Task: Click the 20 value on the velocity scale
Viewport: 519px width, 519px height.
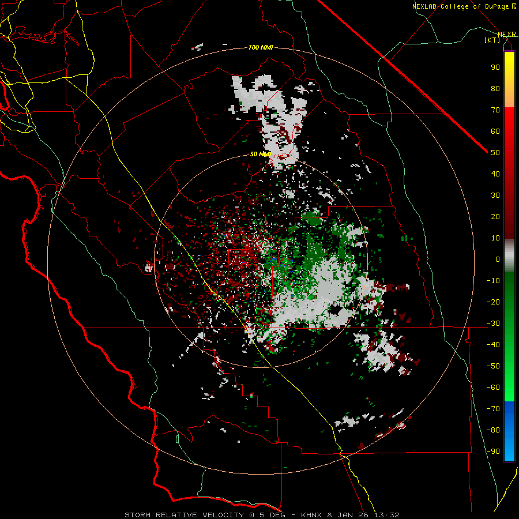Action: tap(495, 216)
